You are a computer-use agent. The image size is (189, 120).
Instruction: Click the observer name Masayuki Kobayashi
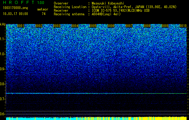point(108,3)
